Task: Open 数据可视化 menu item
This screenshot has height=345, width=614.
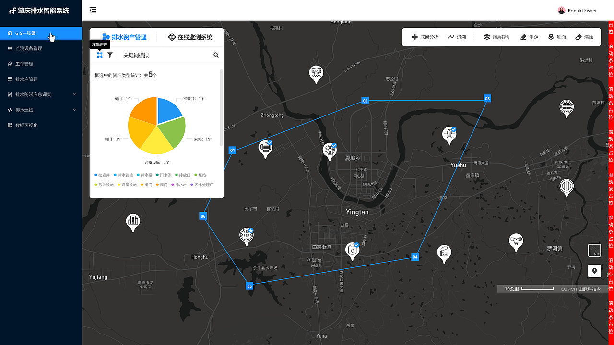Action: point(41,125)
